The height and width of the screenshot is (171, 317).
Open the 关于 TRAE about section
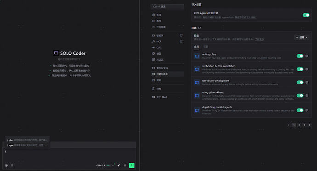167,97
